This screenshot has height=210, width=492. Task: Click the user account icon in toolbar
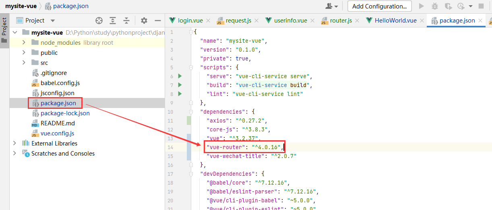point(331,6)
